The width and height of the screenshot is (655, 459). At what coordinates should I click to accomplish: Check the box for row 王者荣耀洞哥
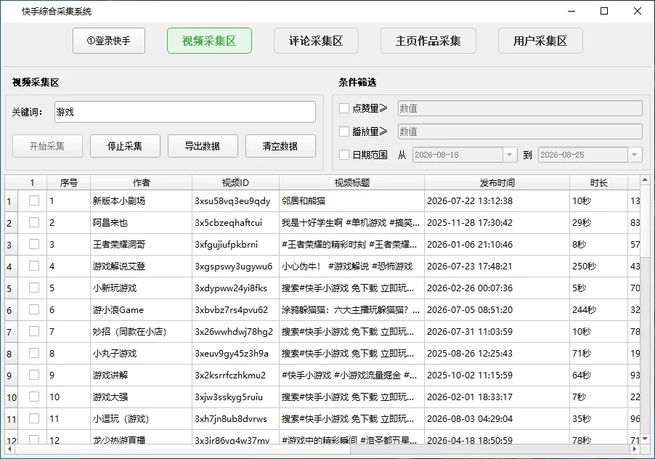click(x=34, y=244)
